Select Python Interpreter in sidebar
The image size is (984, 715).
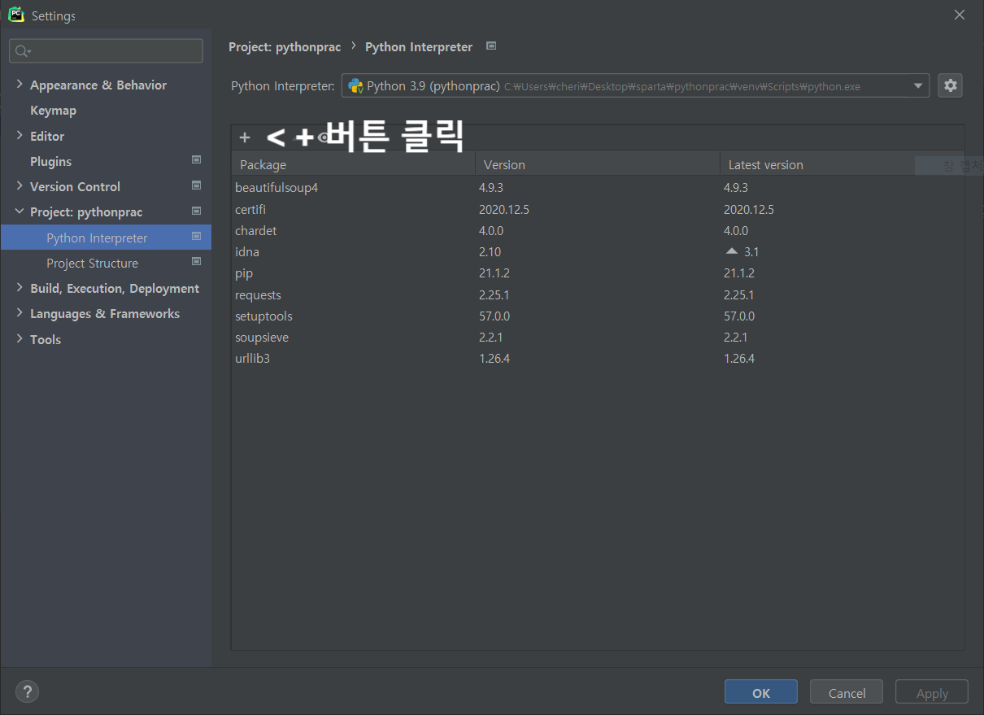106,238
